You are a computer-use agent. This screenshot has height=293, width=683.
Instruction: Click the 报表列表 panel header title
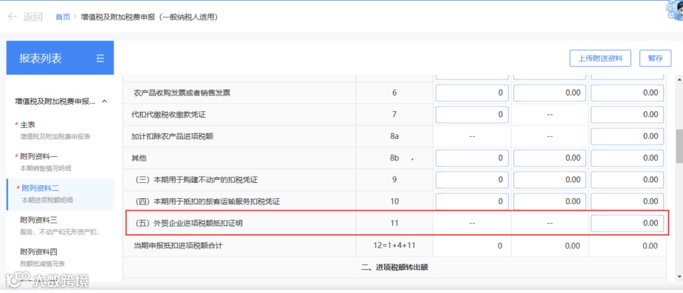point(40,58)
